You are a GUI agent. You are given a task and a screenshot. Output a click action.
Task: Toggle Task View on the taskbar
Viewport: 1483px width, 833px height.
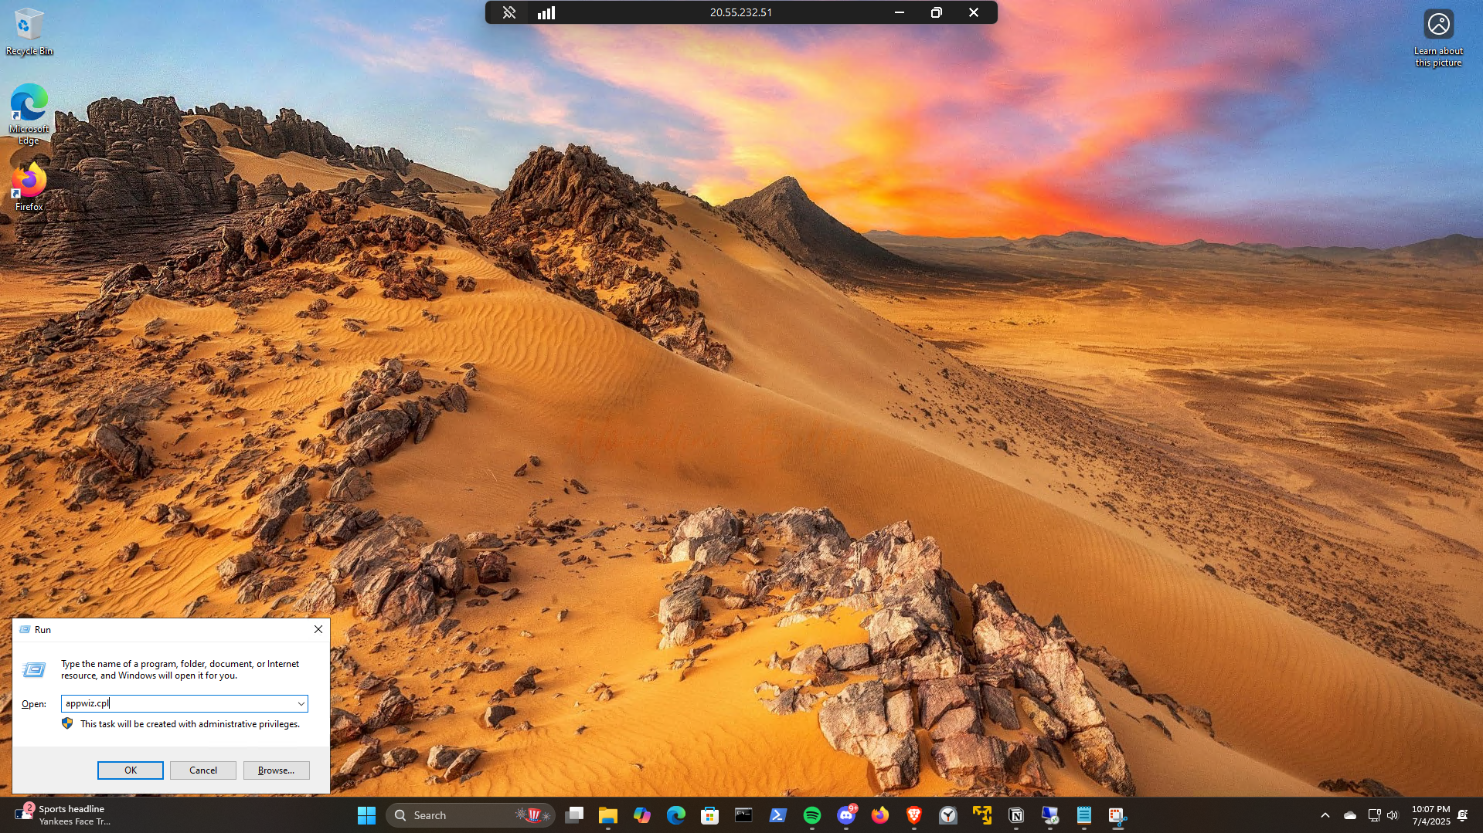point(574,815)
